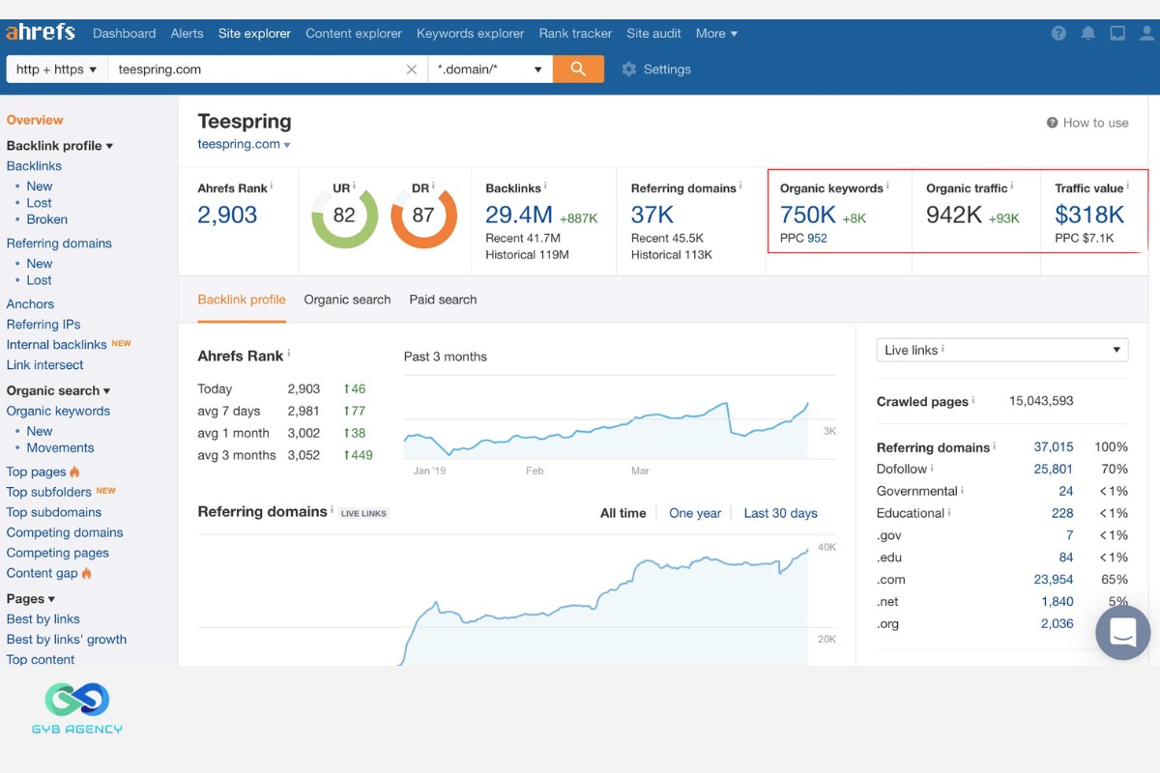Click the Settings gear icon

629,70
